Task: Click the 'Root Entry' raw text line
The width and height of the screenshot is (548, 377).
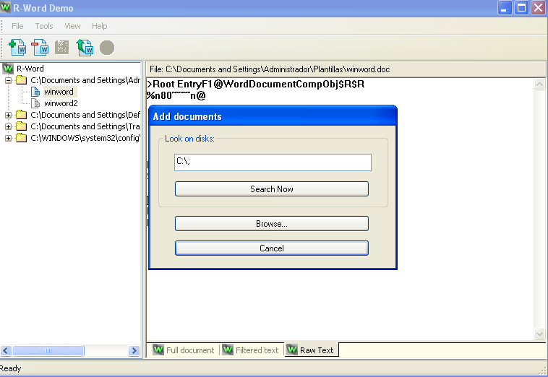Action: (x=255, y=84)
